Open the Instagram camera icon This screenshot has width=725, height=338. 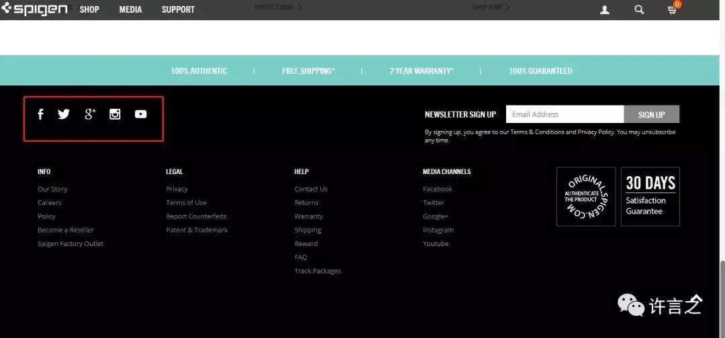click(115, 114)
